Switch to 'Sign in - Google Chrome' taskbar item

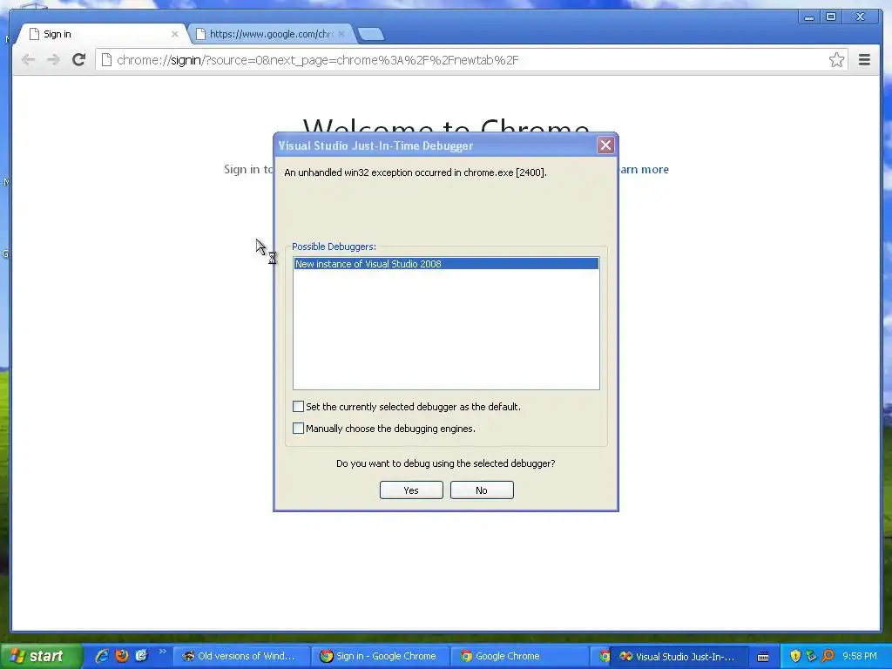click(x=380, y=656)
